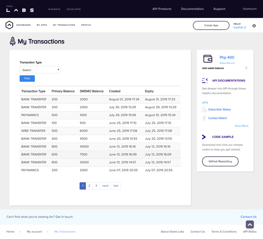Viewport: 263px width, 239px height.
Task: Click the Primary Balance column header
Action: click(x=63, y=91)
